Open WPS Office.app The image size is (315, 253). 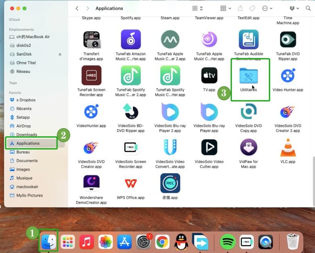[131, 183]
